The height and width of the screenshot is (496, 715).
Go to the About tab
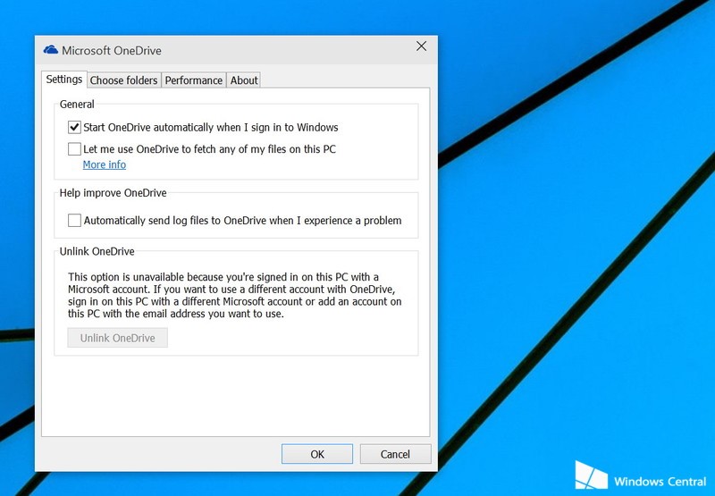pyautogui.click(x=244, y=80)
